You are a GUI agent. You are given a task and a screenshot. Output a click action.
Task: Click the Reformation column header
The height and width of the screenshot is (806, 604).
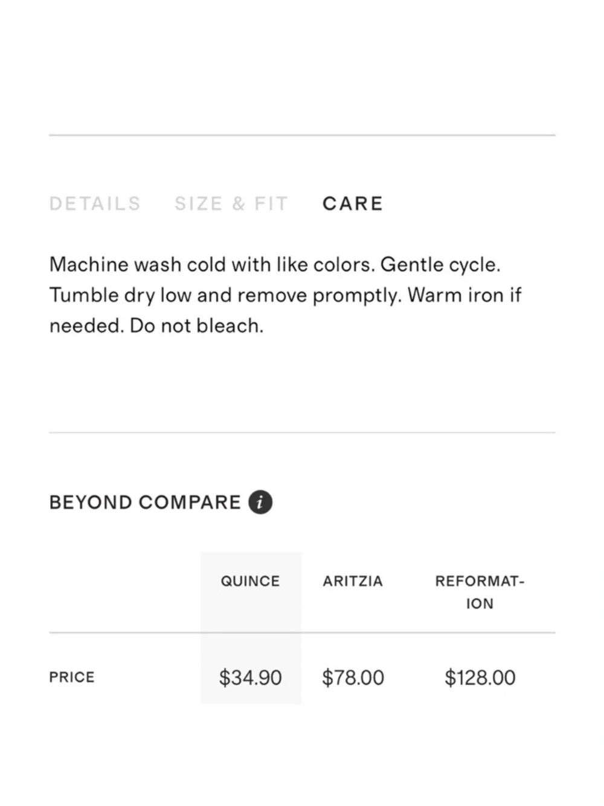click(x=480, y=592)
